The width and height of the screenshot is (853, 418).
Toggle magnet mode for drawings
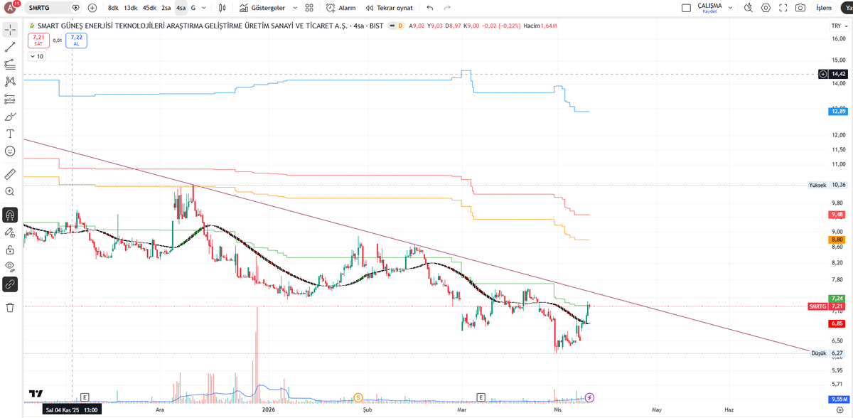10,215
